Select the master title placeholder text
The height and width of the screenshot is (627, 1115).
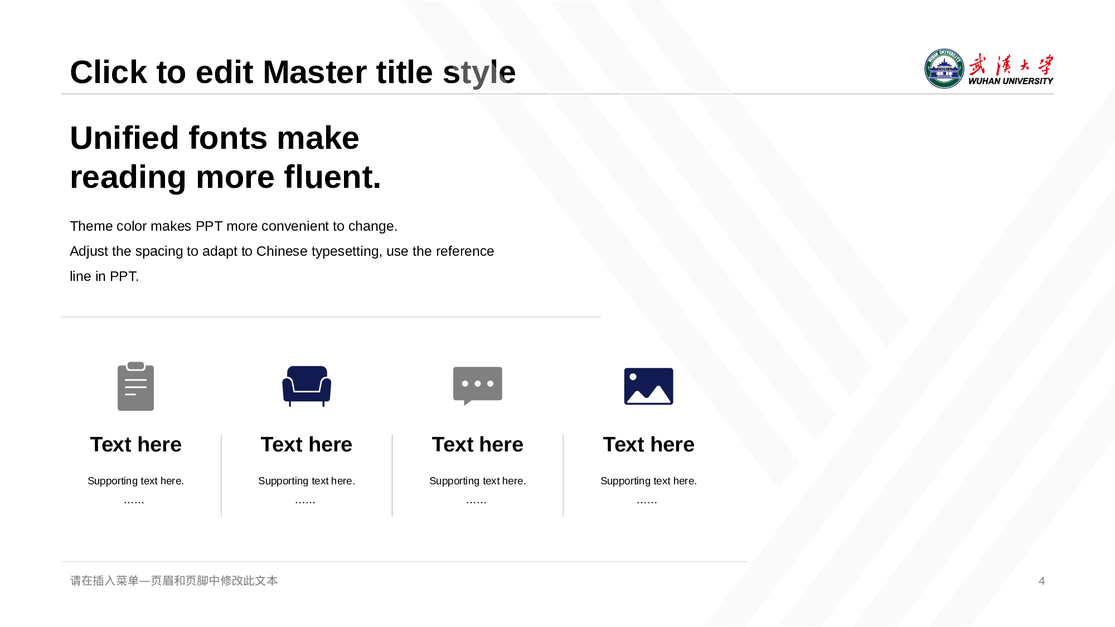point(293,72)
